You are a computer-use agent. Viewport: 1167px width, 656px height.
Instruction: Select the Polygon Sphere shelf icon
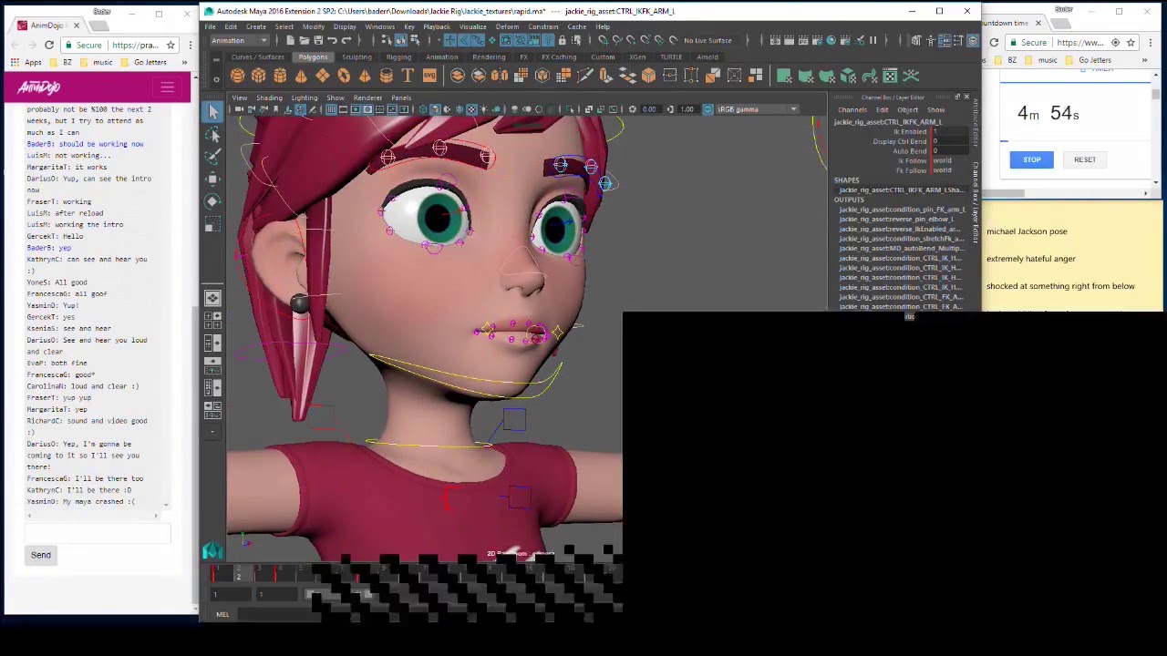(x=237, y=76)
